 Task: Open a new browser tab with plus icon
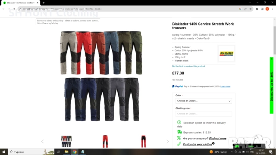pyautogui.click(x=44, y=3)
